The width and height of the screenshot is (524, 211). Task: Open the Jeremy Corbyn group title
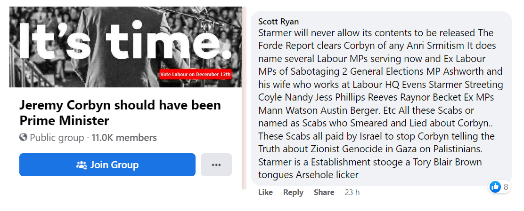click(x=120, y=113)
